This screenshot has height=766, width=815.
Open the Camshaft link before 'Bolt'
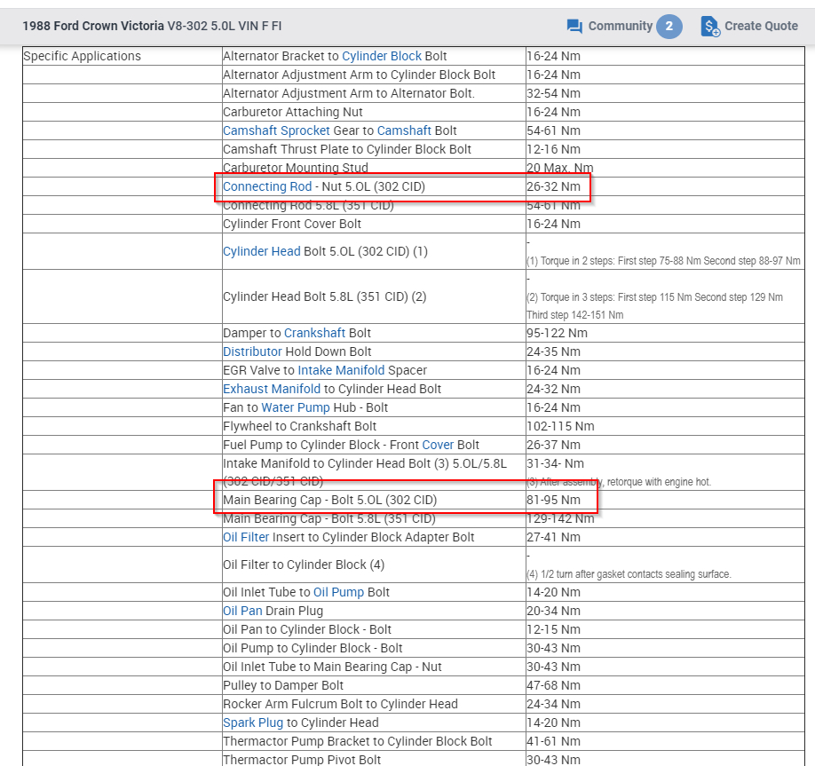[x=404, y=130]
